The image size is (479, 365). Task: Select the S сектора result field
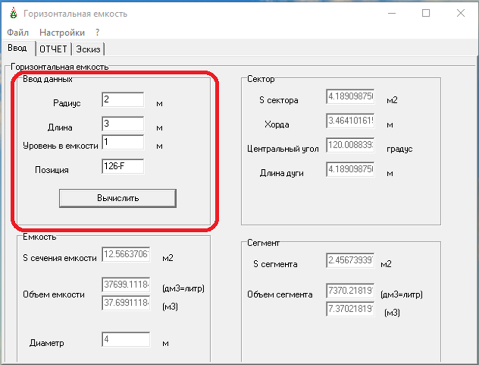click(350, 96)
